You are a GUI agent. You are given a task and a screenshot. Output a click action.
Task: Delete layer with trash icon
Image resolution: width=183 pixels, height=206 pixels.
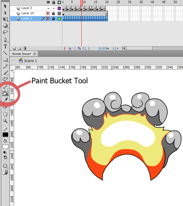(x=25, y=48)
